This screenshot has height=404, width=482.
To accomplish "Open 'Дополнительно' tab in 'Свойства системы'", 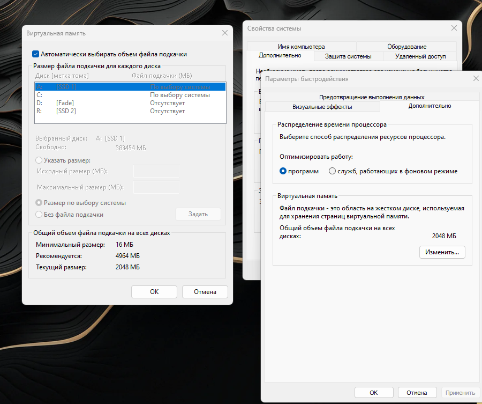I will coord(280,55).
